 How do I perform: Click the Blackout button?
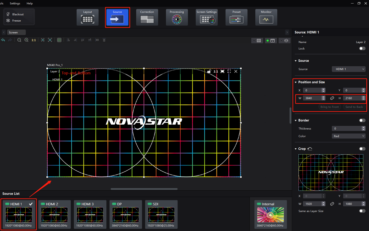click(15, 14)
